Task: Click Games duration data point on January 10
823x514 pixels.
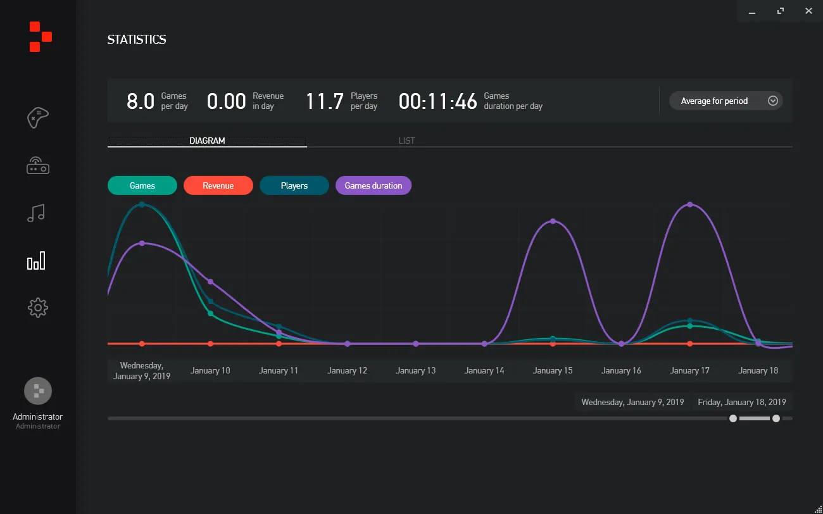Action: point(210,282)
